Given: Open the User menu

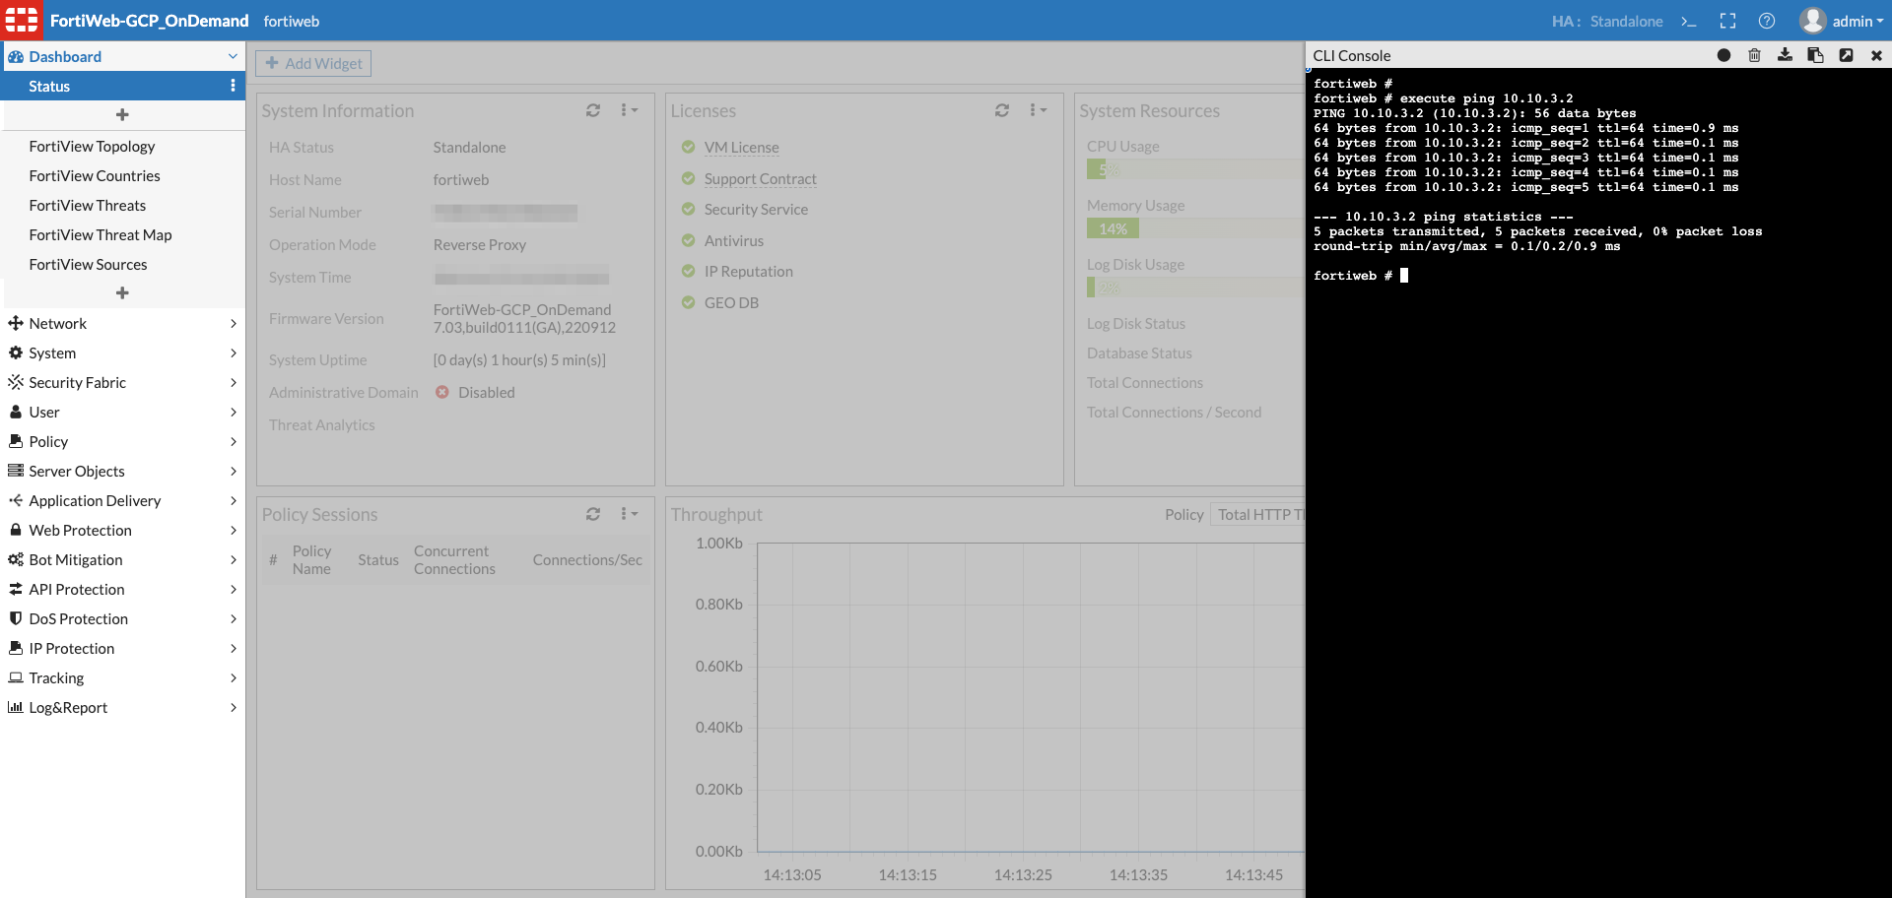Looking at the screenshot, I should point(122,412).
